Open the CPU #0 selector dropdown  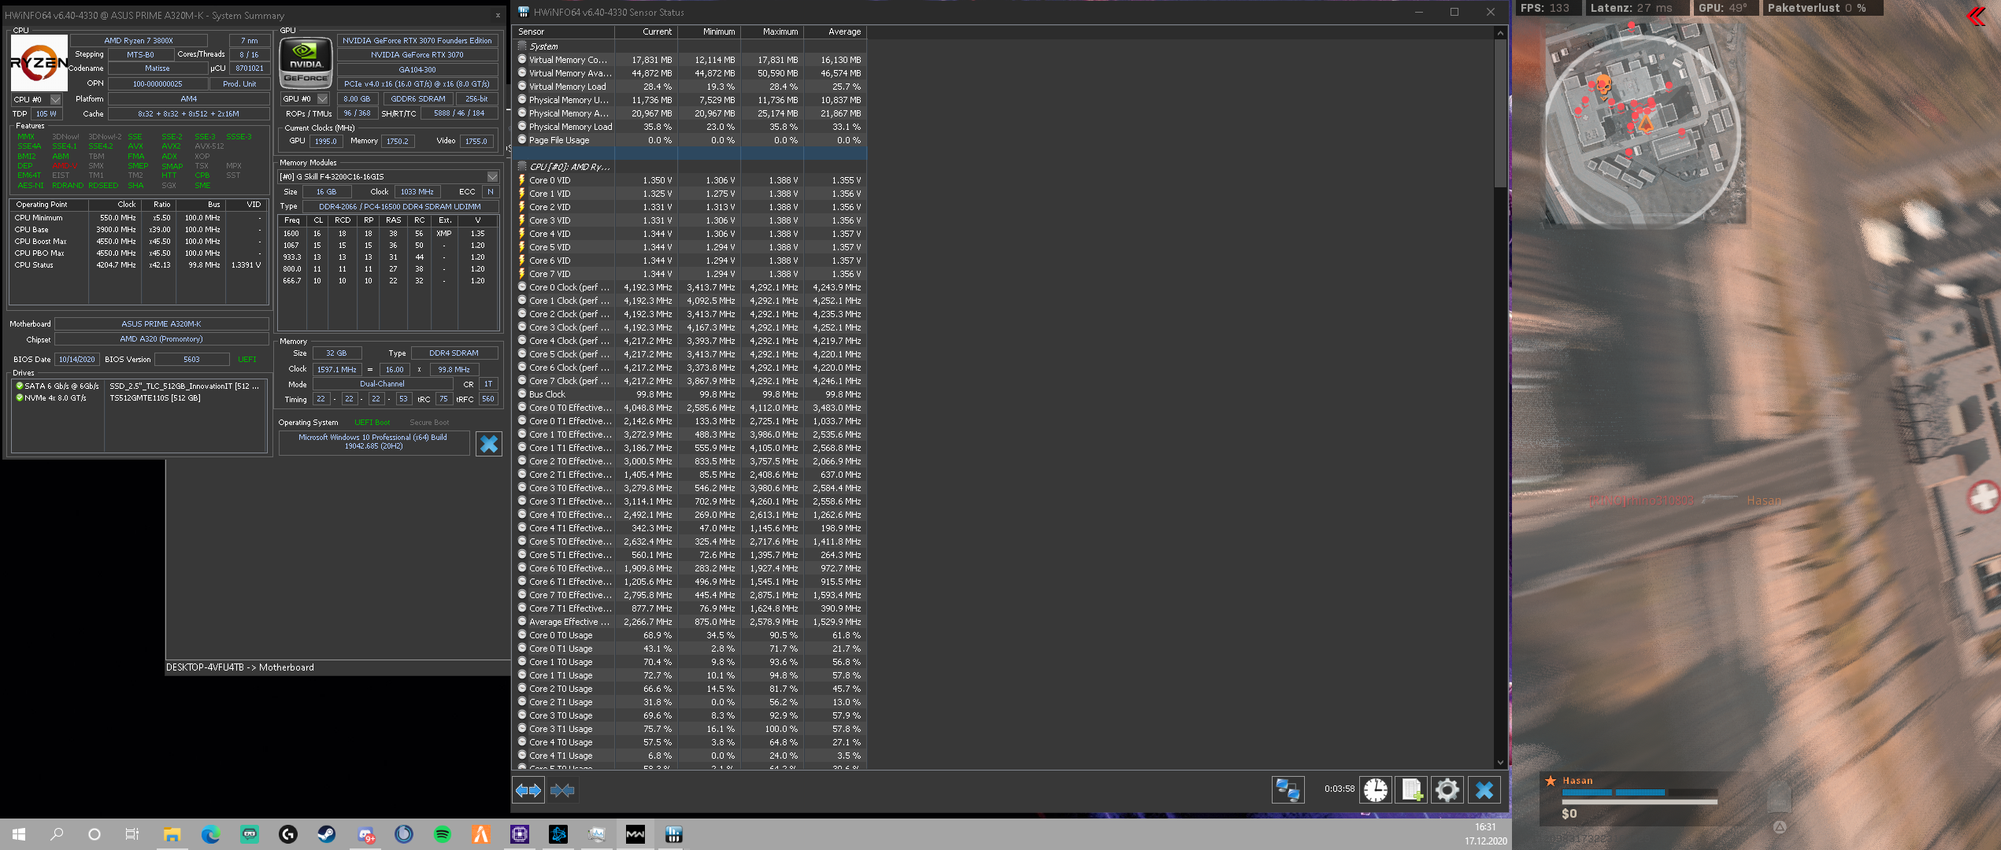[x=55, y=100]
